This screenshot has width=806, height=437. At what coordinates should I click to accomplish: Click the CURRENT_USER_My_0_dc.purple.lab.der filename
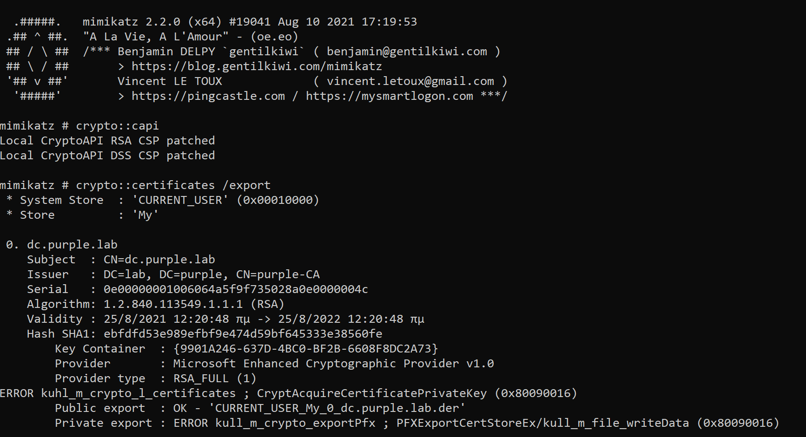[x=337, y=408]
